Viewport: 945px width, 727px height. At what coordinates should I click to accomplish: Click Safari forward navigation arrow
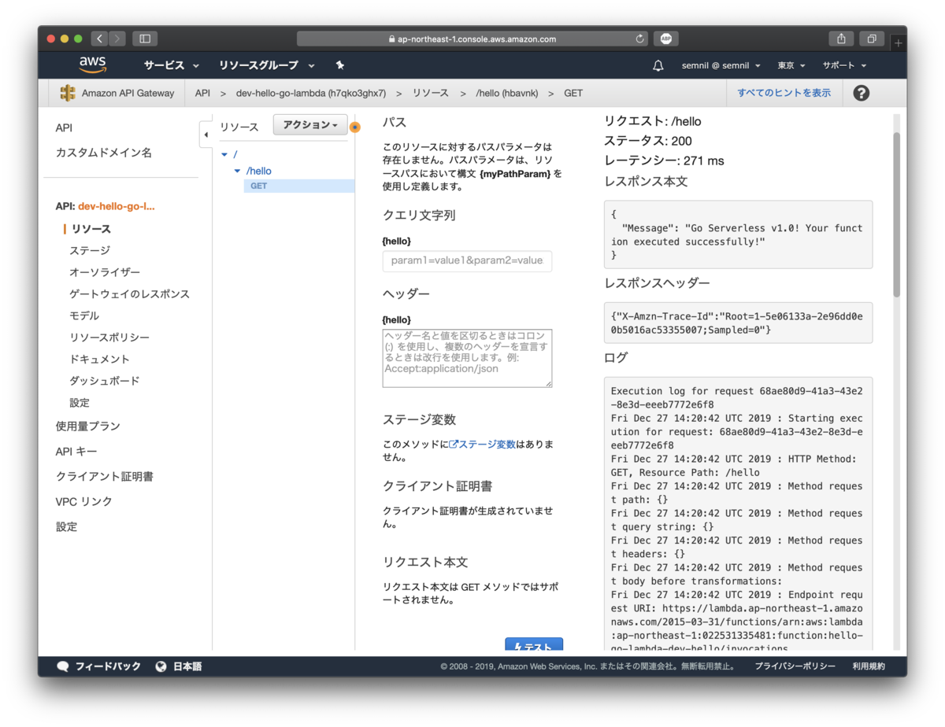117,39
